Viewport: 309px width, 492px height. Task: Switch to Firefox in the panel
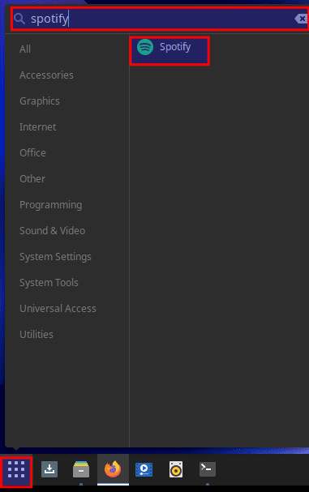(113, 469)
